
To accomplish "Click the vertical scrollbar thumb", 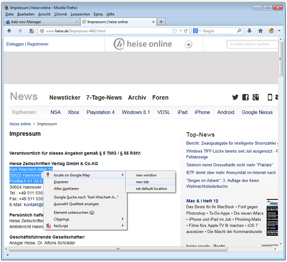I will click(x=280, y=59).
